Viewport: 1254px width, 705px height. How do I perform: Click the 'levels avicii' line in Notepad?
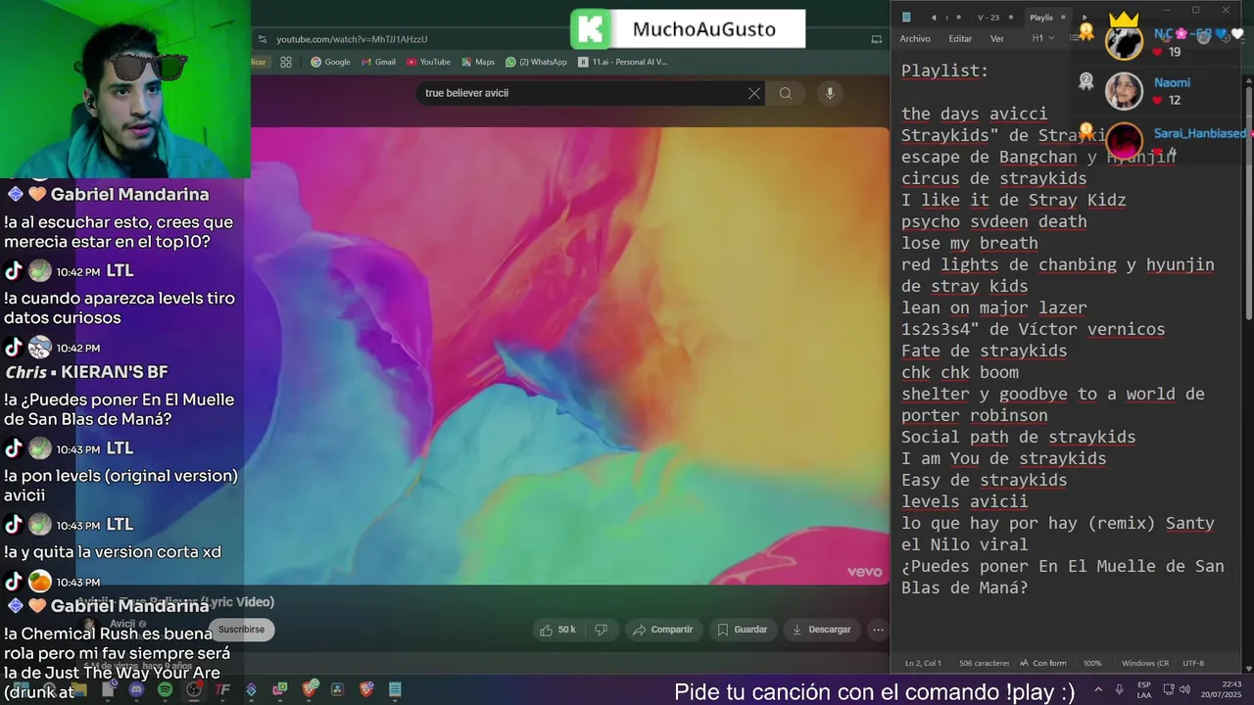[x=964, y=501]
